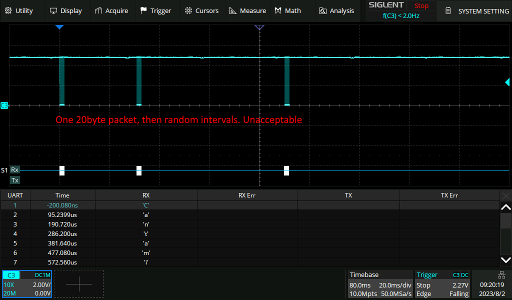This screenshot has width=512, height=300.
Task: Click the purple center time marker triangle
Action: click(259, 27)
